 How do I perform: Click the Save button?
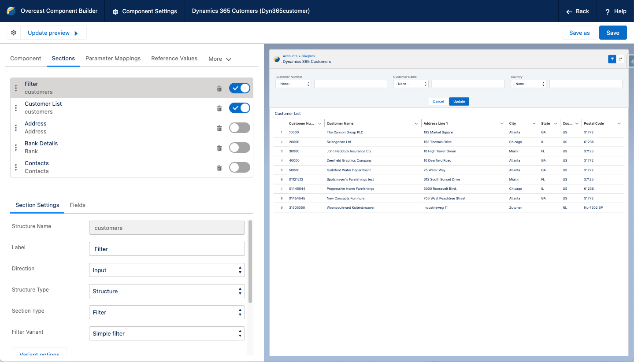tap(613, 33)
